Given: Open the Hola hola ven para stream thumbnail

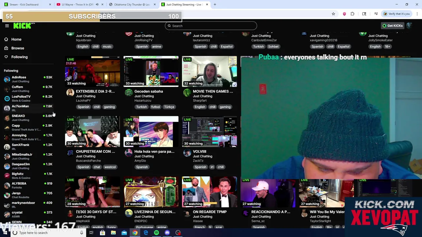Looking at the screenshot, I should [x=151, y=132].
